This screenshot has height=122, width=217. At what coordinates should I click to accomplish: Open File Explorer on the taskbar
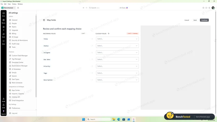tap(114, 119)
